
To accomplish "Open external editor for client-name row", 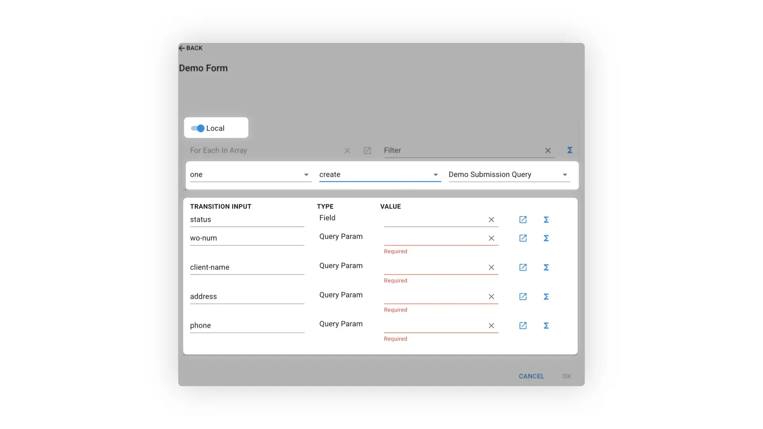I will pyautogui.click(x=523, y=267).
